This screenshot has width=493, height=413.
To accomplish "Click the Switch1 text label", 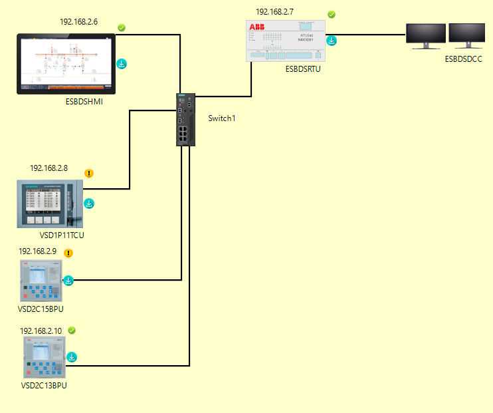I will click(222, 118).
